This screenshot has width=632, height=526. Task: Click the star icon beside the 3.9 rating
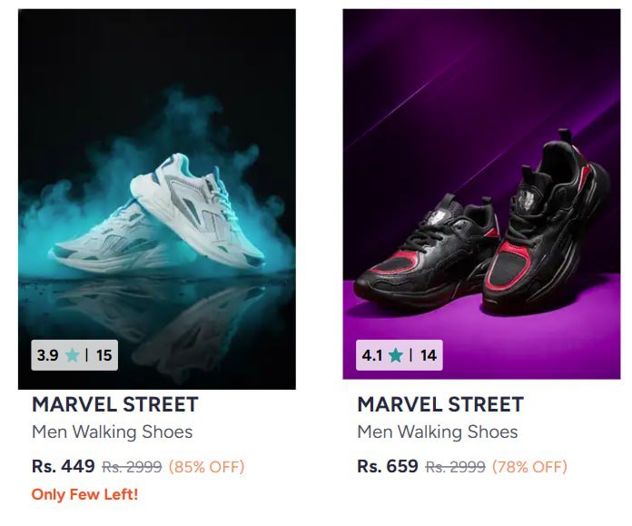tap(71, 355)
